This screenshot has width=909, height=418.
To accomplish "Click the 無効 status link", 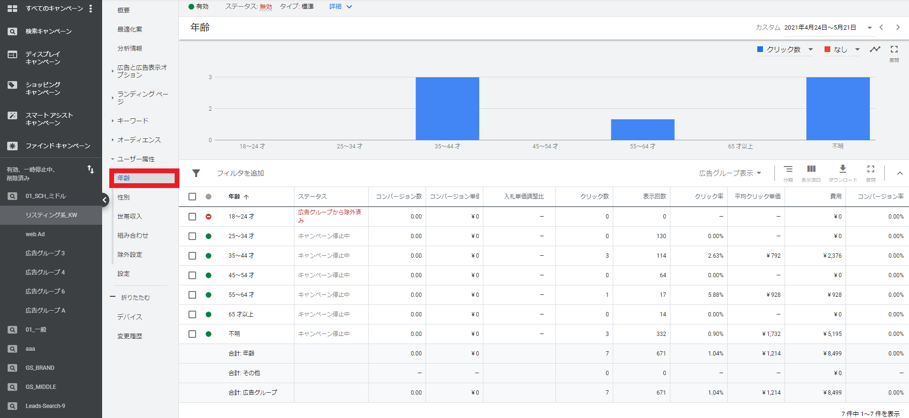I will (x=266, y=7).
